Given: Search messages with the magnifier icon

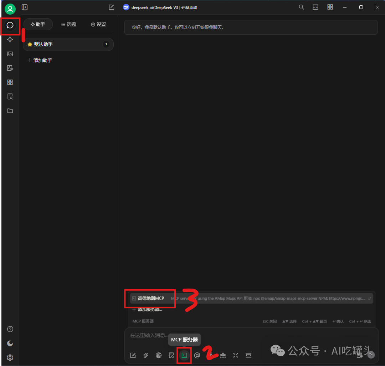Looking at the screenshot, I should 301,7.
